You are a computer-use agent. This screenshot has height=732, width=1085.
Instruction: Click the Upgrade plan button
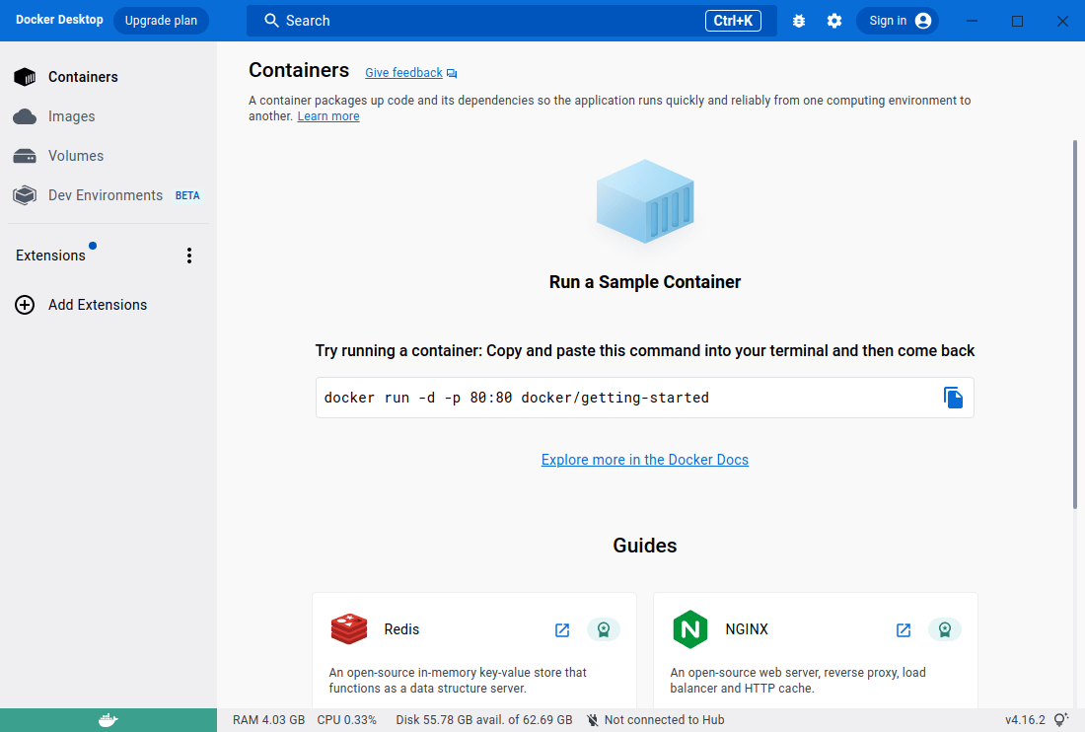(x=161, y=21)
